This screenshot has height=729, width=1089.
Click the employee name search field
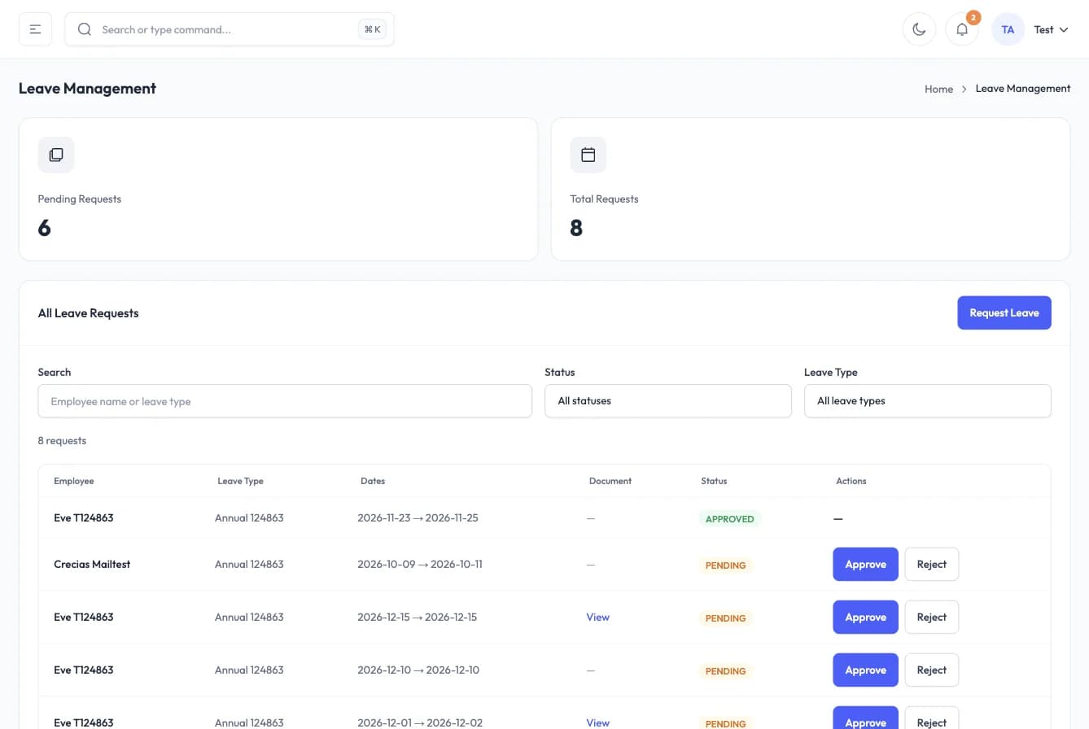pyautogui.click(x=285, y=401)
